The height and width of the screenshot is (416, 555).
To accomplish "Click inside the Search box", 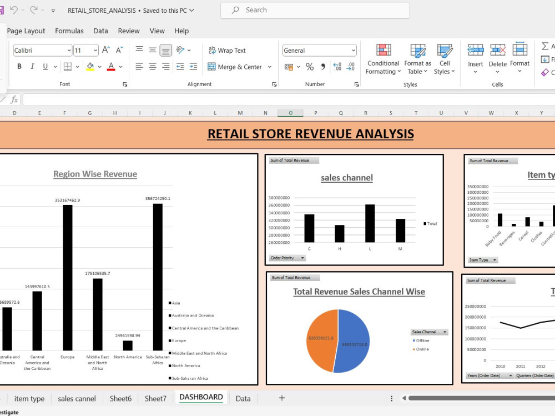I will coord(315,10).
